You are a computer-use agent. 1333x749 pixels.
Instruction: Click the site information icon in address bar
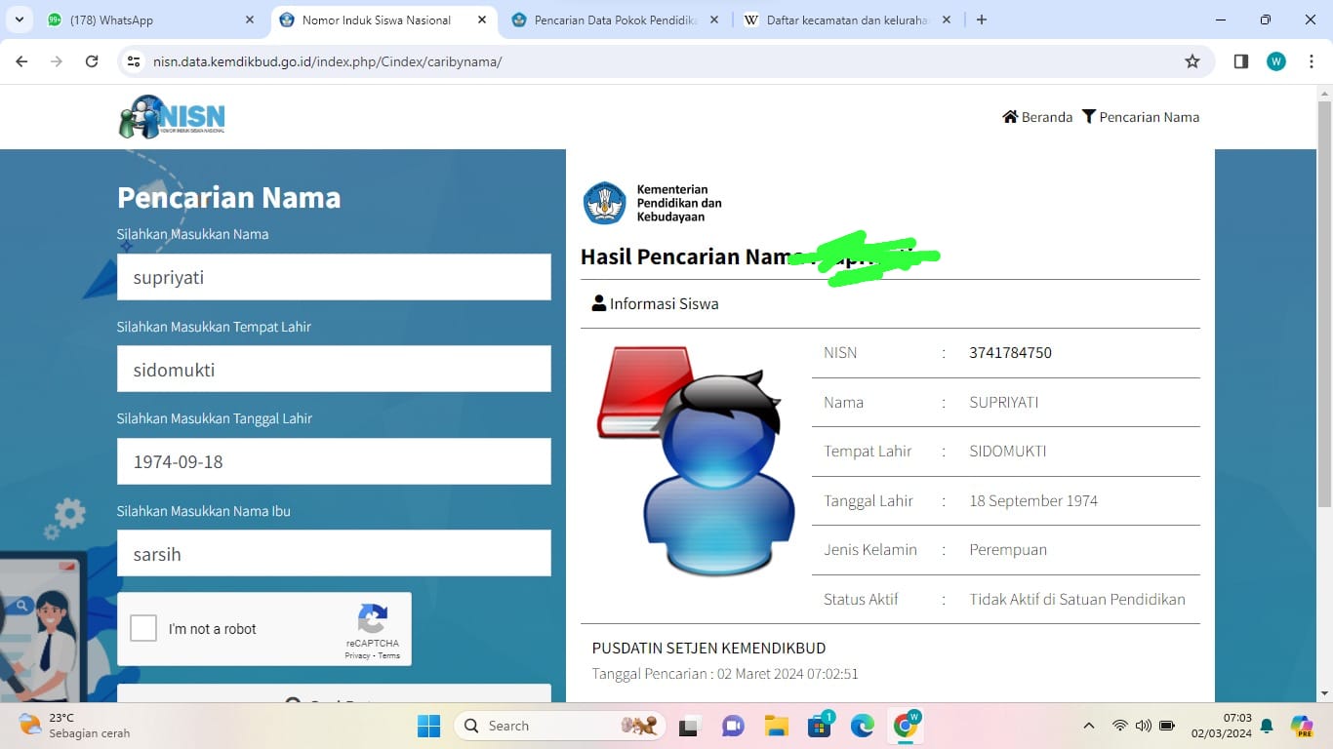pyautogui.click(x=135, y=61)
